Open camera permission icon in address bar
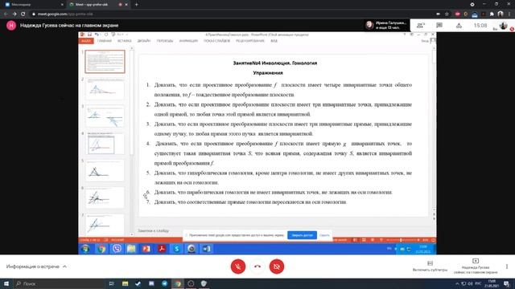Image resolution: width=515 pixels, height=289 pixels. [x=438, y=14]
